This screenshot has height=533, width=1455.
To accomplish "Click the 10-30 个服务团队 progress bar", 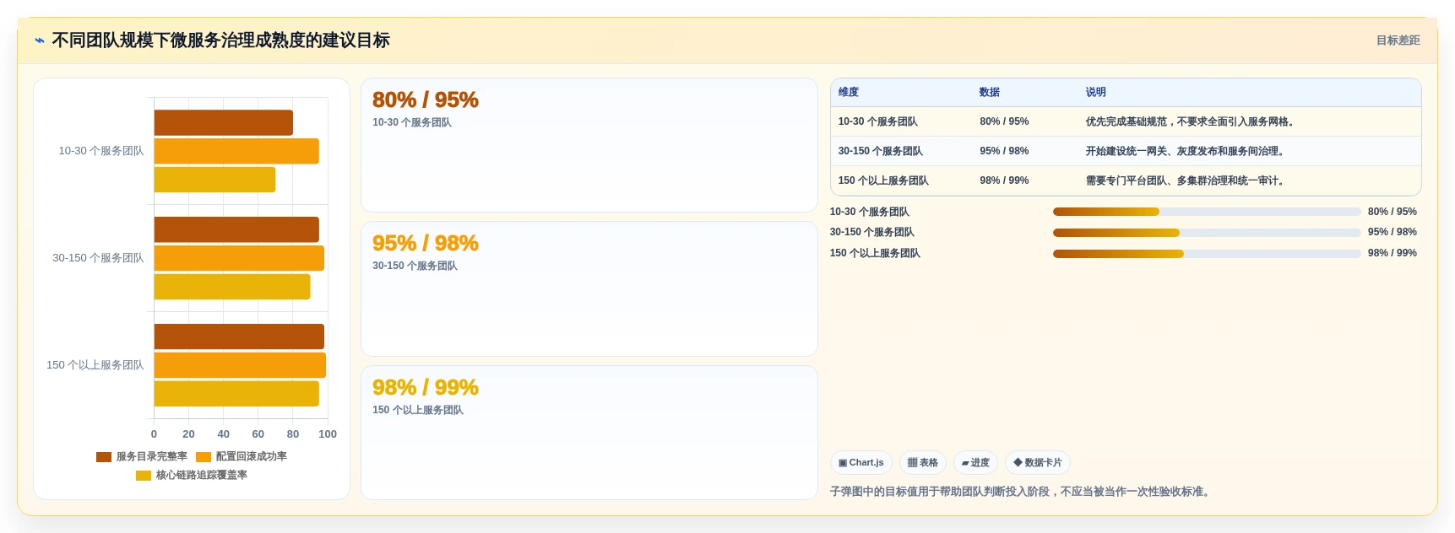I will pyautogui.click(x=1207, y=212).
